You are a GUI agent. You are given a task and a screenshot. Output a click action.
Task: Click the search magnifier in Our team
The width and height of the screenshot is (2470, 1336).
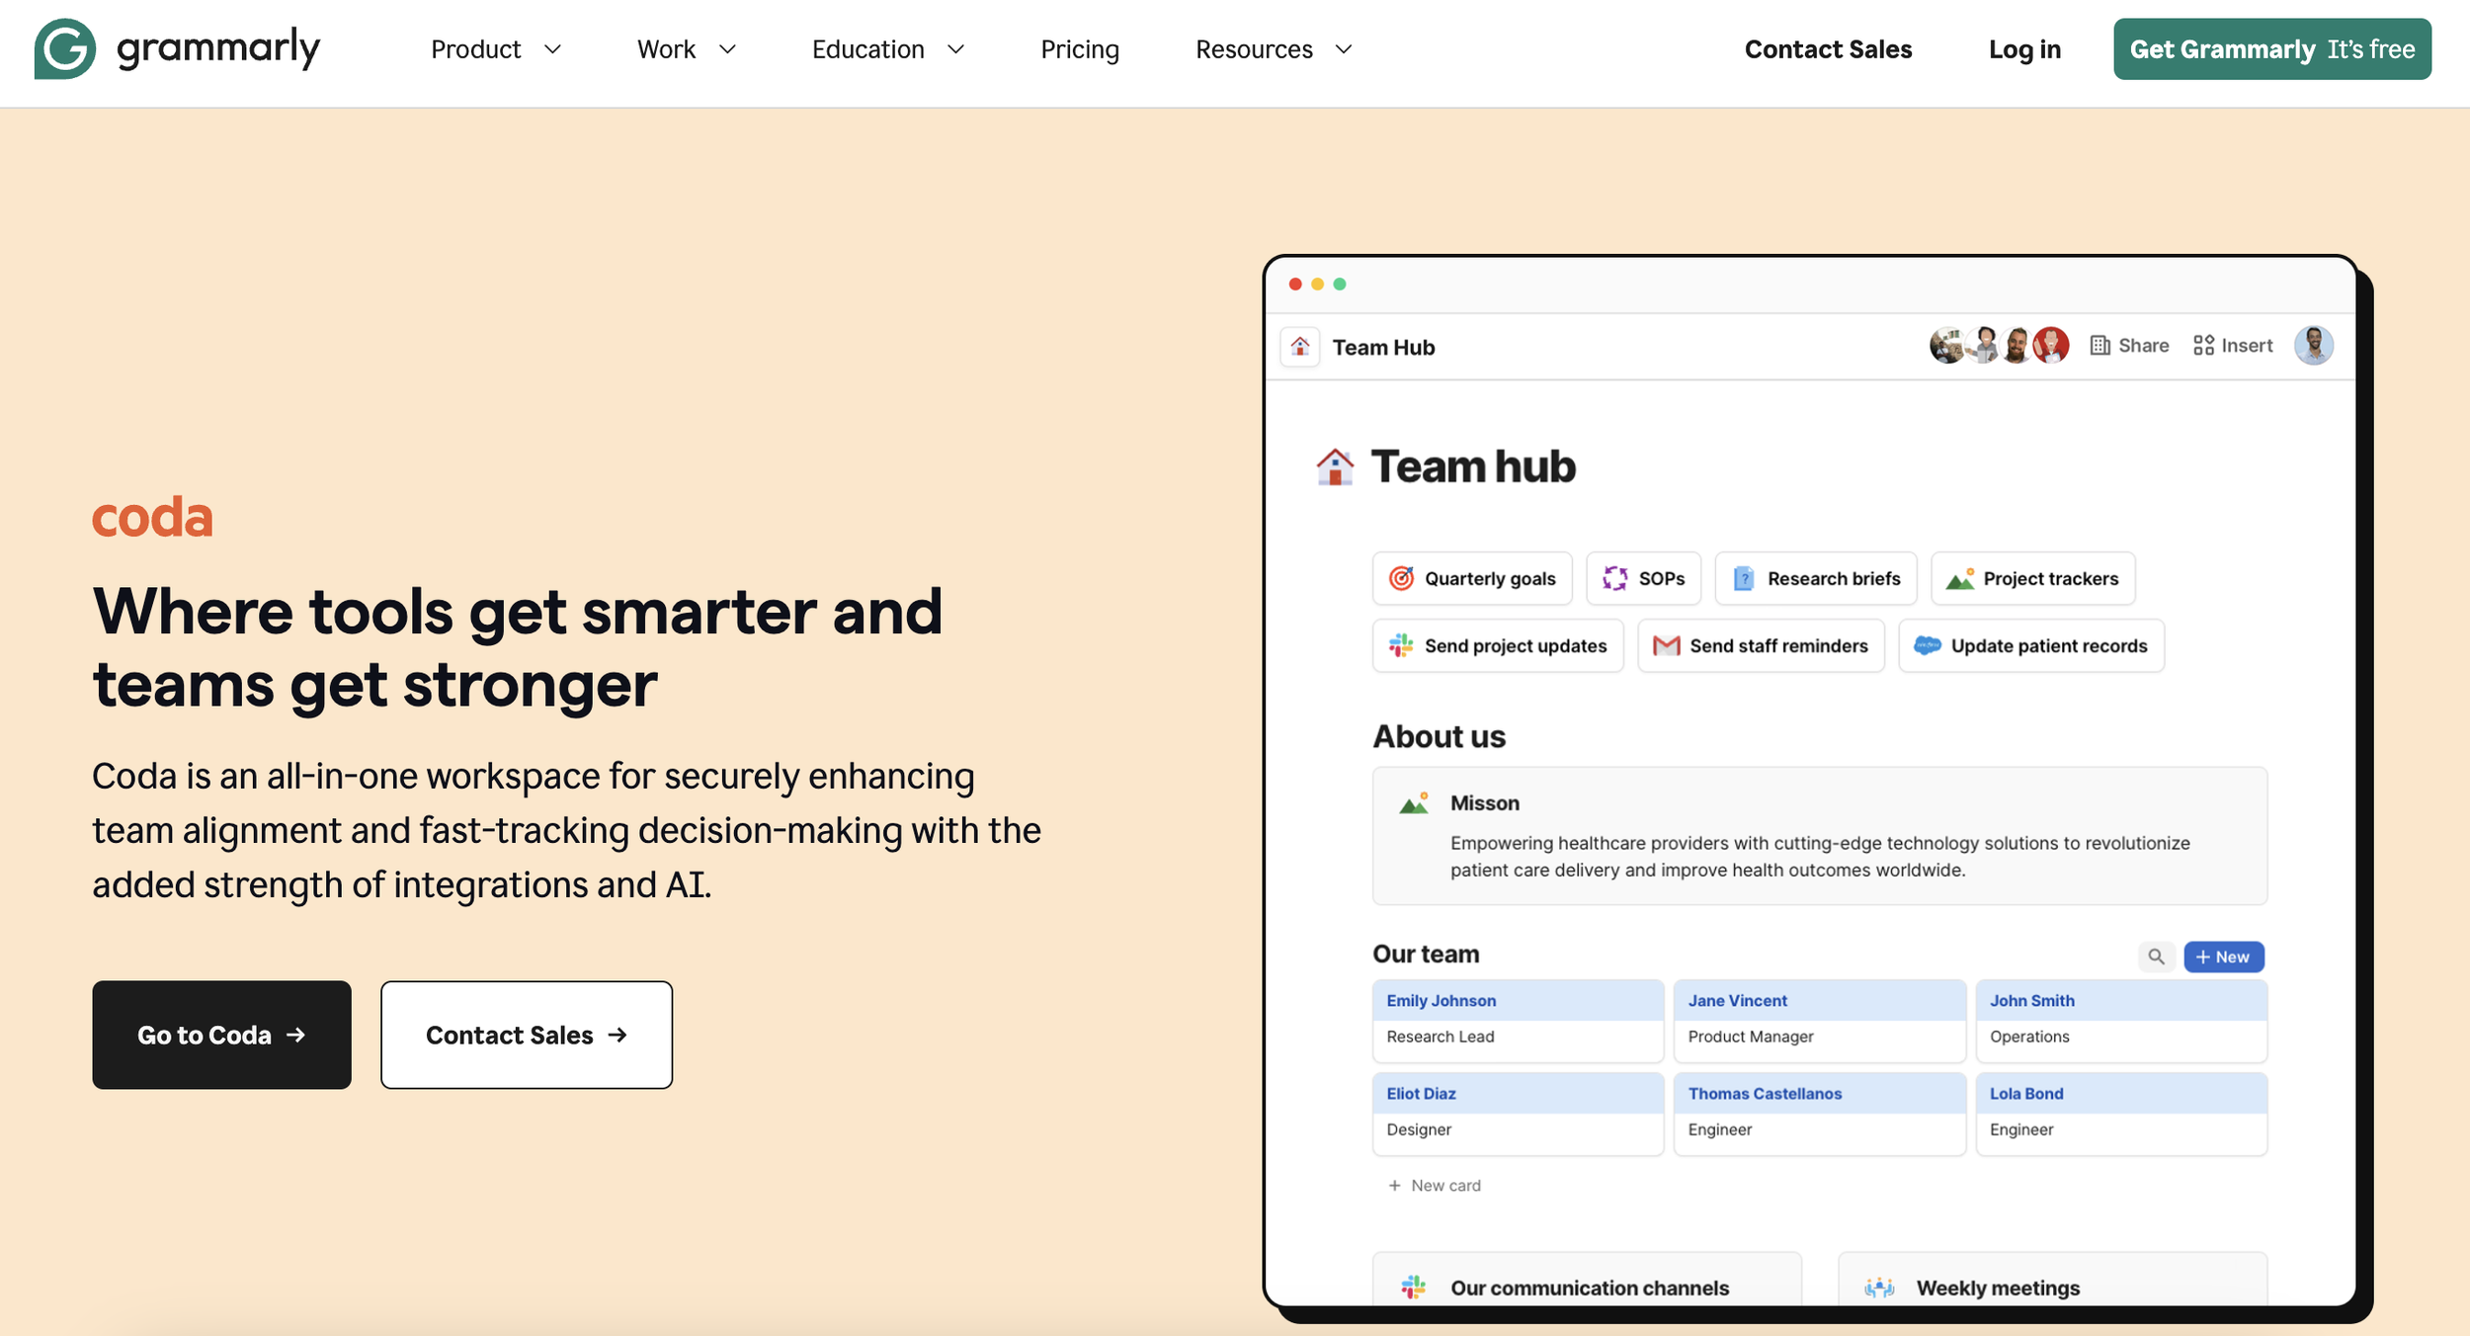pos(2156,957)
